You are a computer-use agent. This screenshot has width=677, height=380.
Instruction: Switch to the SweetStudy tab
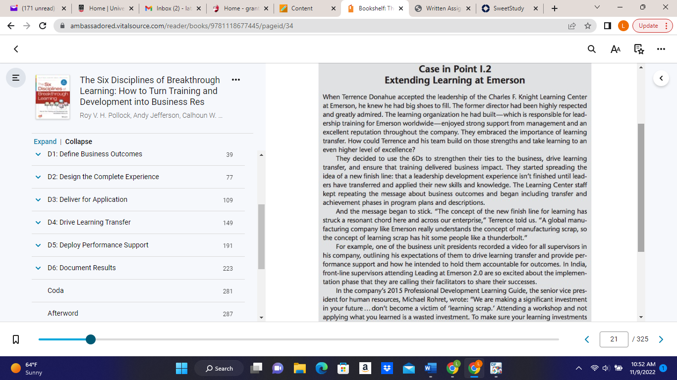point(509,8)
